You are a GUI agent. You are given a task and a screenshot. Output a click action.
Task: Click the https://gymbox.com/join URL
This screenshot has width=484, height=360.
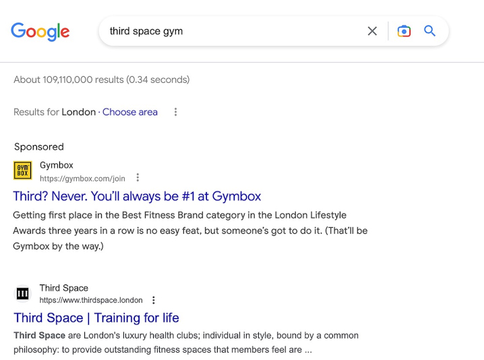coord(82,179)
